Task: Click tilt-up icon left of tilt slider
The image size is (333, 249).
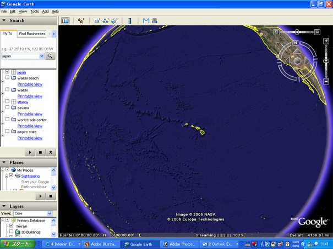Action: tap(276, 32)
